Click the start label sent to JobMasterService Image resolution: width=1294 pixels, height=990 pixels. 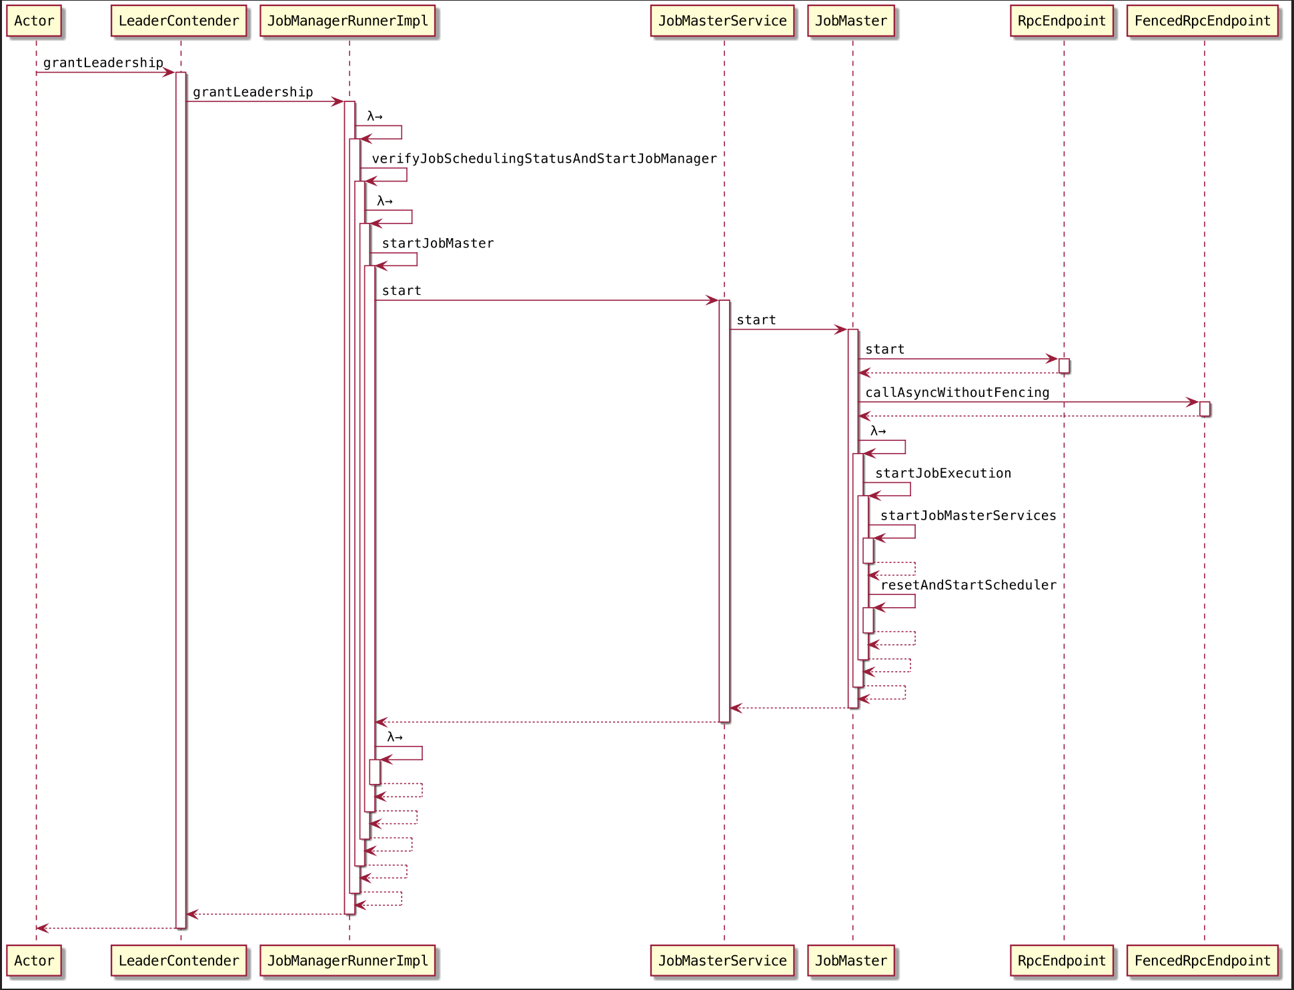click(402, 291)
